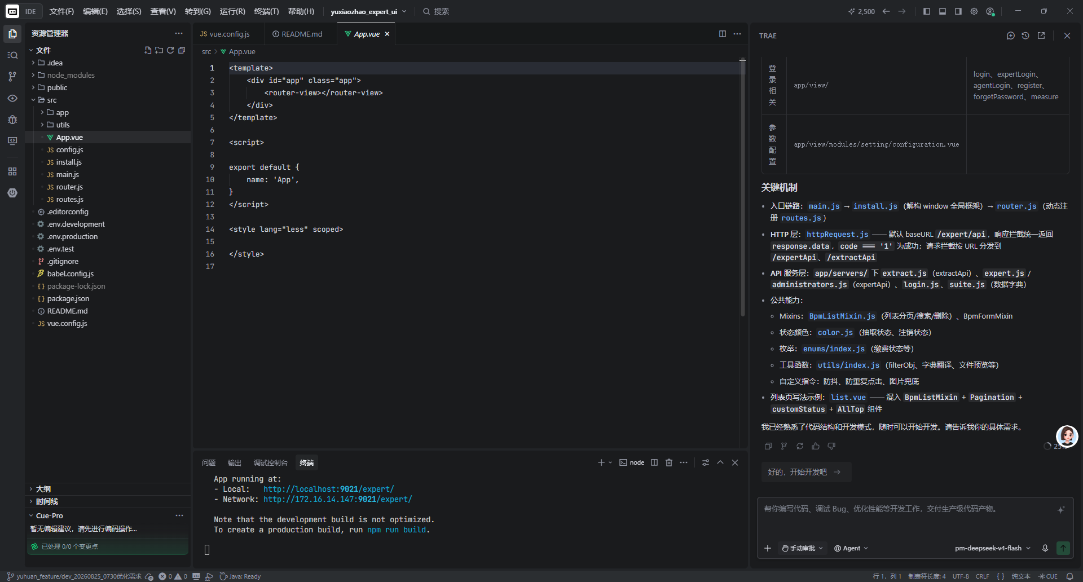Viewport: 1083px width, 582px height.
Task: Give thumbs up to the response
Action: coord(816,446)
